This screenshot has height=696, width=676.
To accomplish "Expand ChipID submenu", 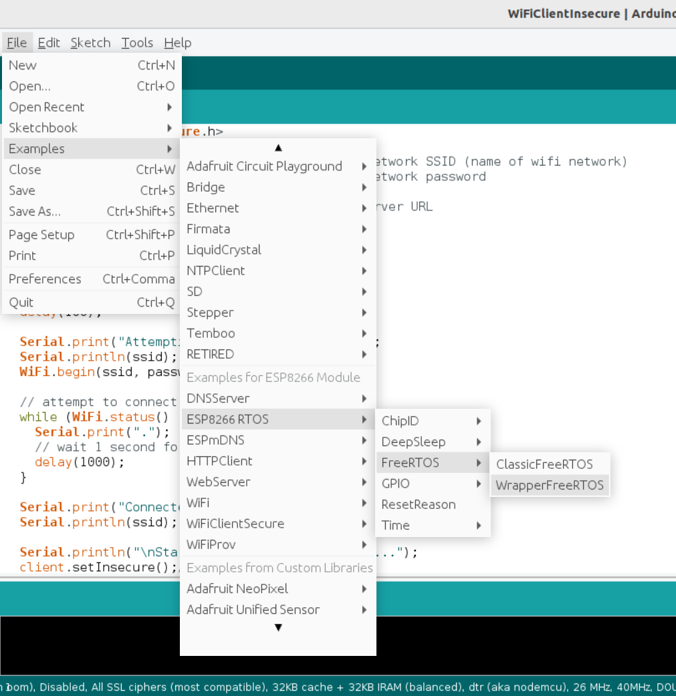I will tap(433, 421).
